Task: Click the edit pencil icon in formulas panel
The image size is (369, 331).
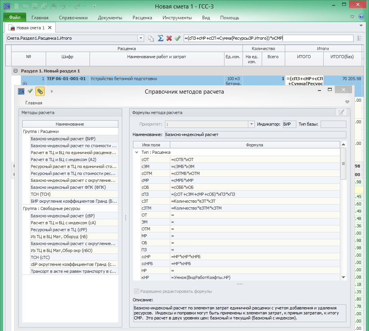Action: 341,112
